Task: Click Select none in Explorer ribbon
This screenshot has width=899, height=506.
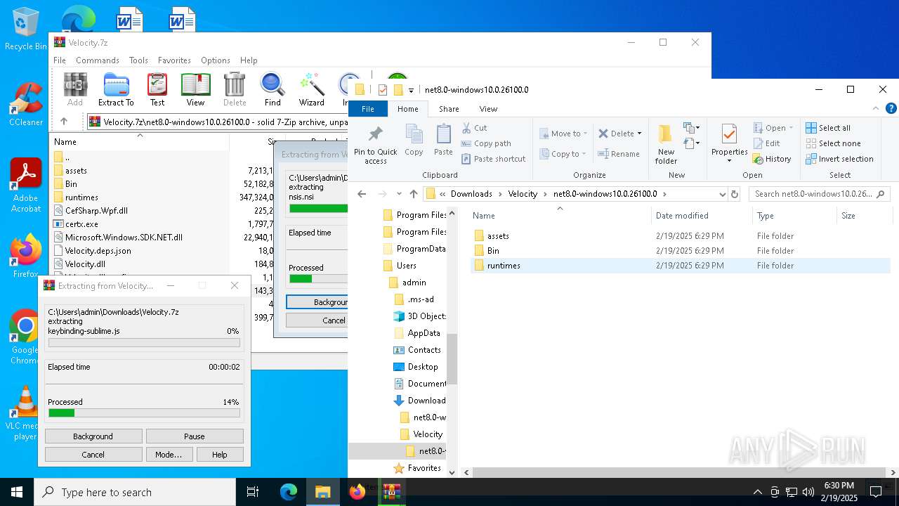Action: coord(833,143)
